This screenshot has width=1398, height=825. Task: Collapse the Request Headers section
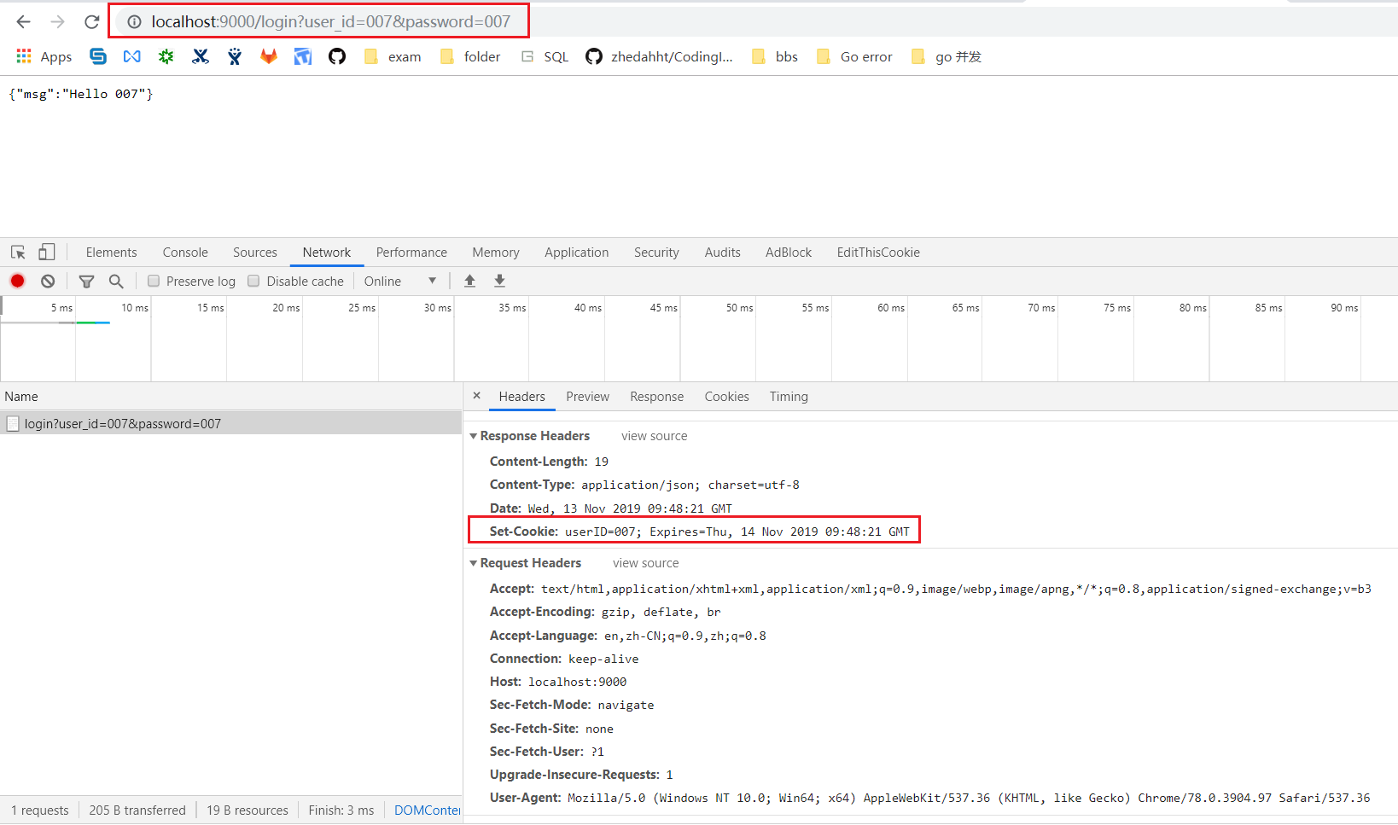(x=474, y=563)
